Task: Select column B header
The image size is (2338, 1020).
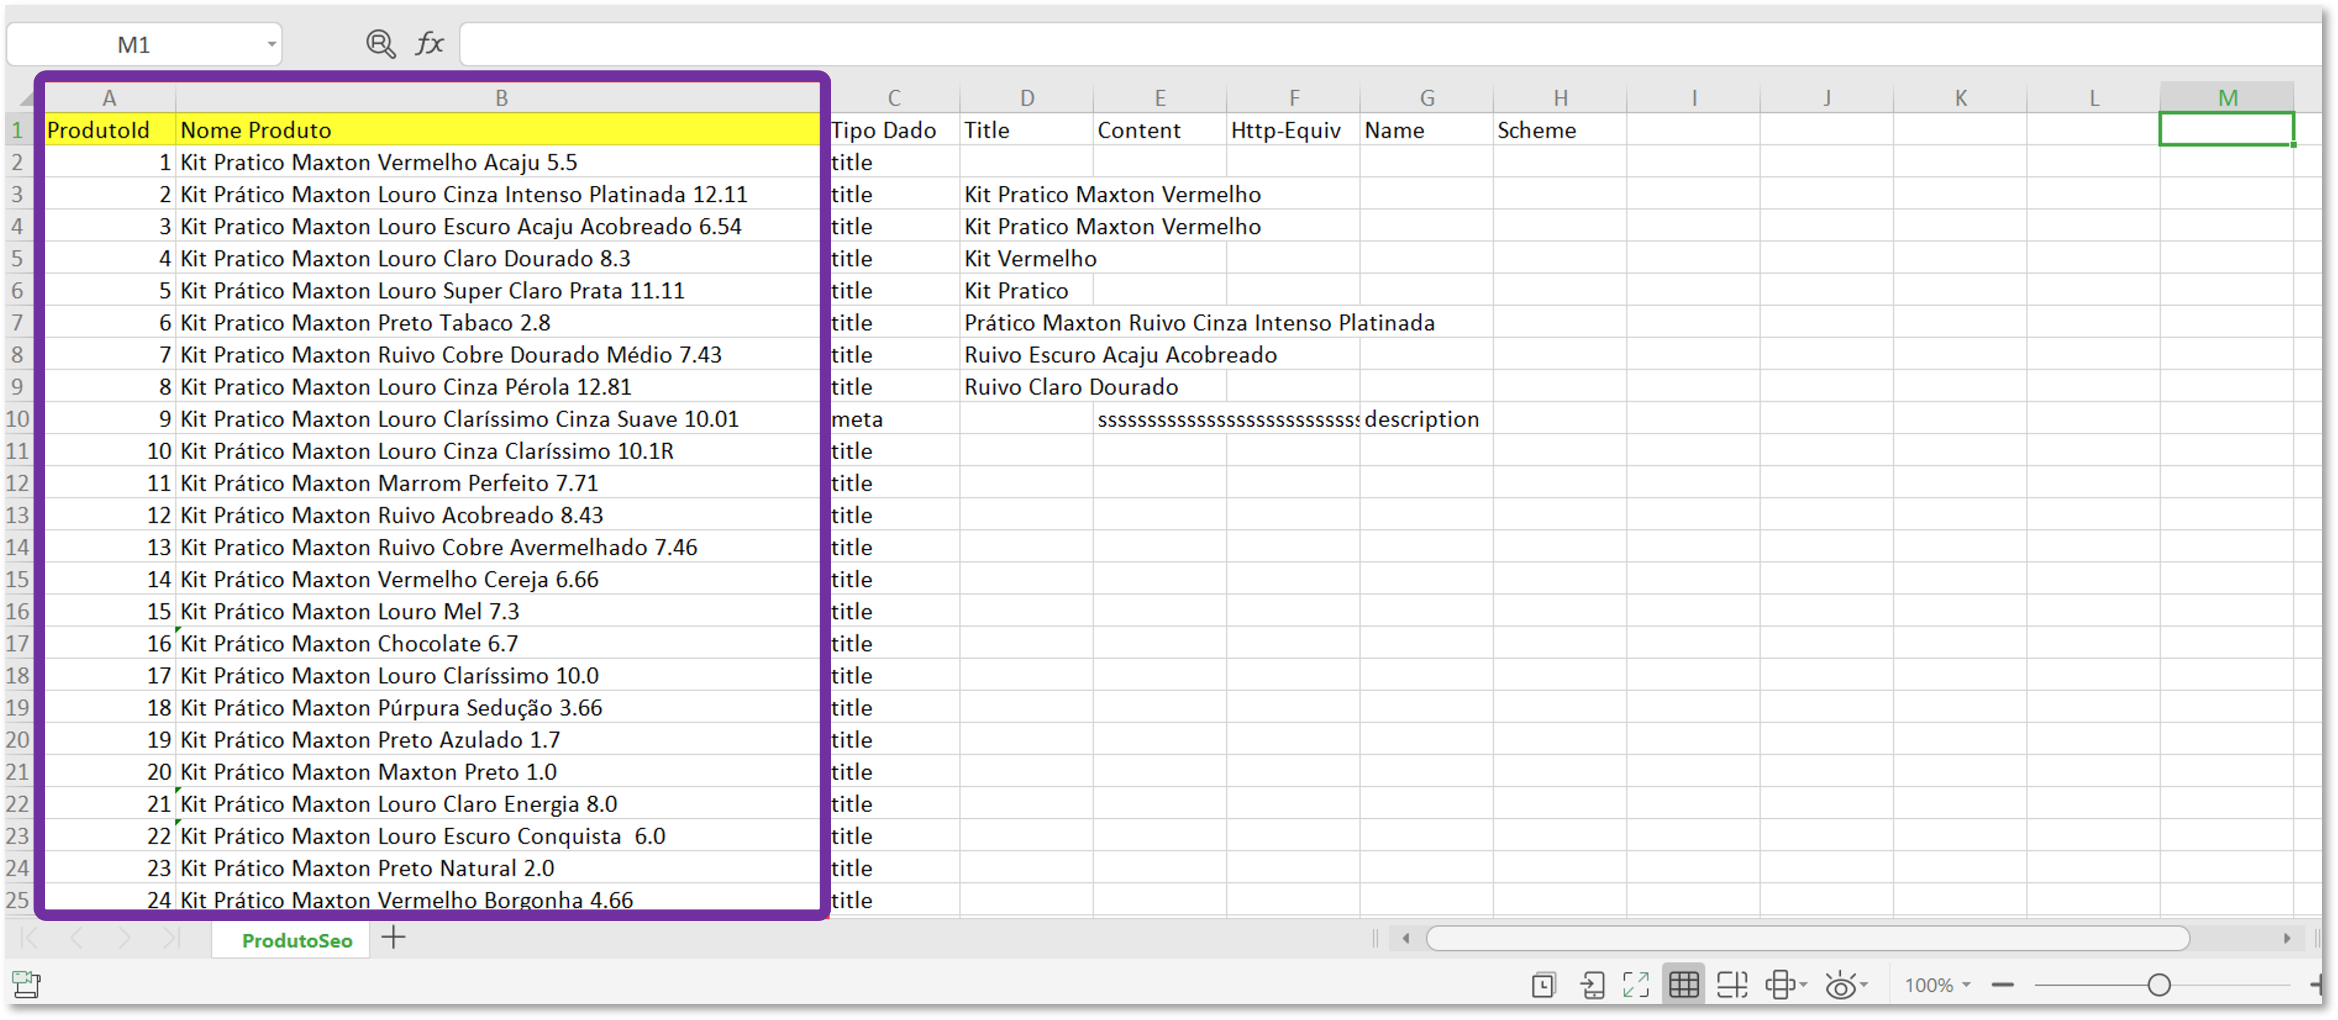Action: point(500,97)
